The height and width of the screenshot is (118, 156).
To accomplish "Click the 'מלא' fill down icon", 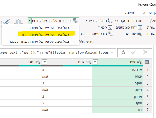I will 110,27.
